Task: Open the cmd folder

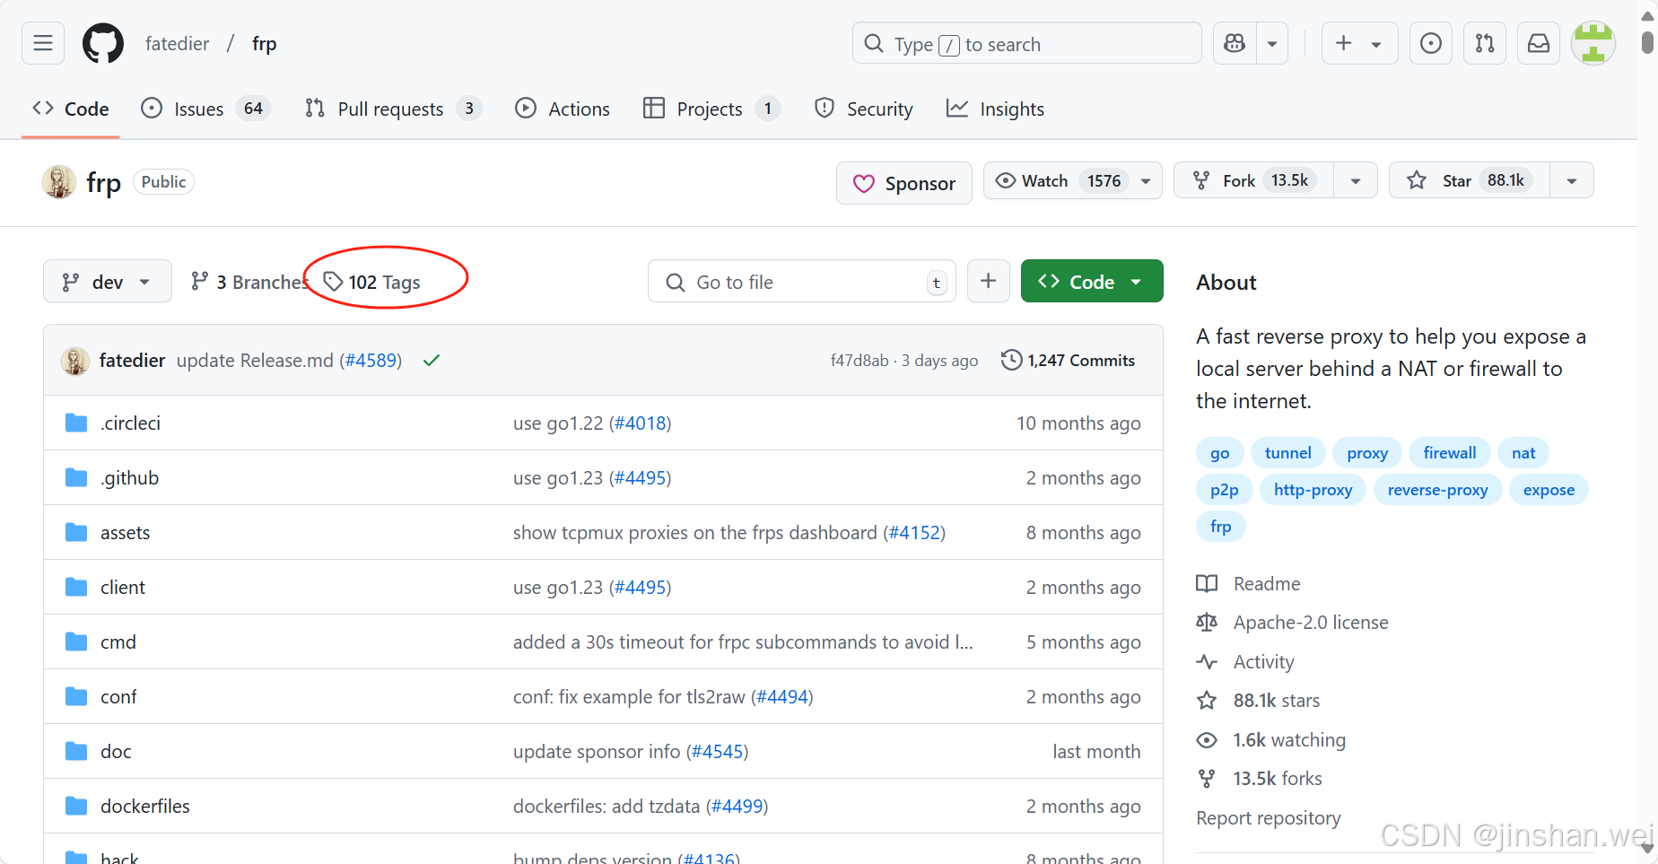Action: click(118, 641)
